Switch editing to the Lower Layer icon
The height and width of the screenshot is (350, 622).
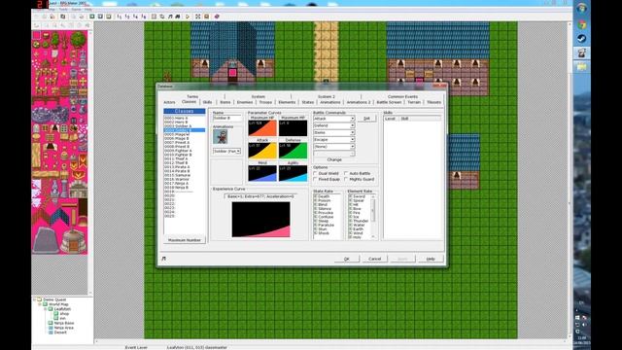coord(91,17)
